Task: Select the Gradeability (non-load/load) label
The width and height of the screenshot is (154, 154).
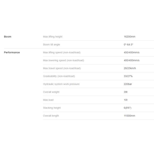Action: 59,76
